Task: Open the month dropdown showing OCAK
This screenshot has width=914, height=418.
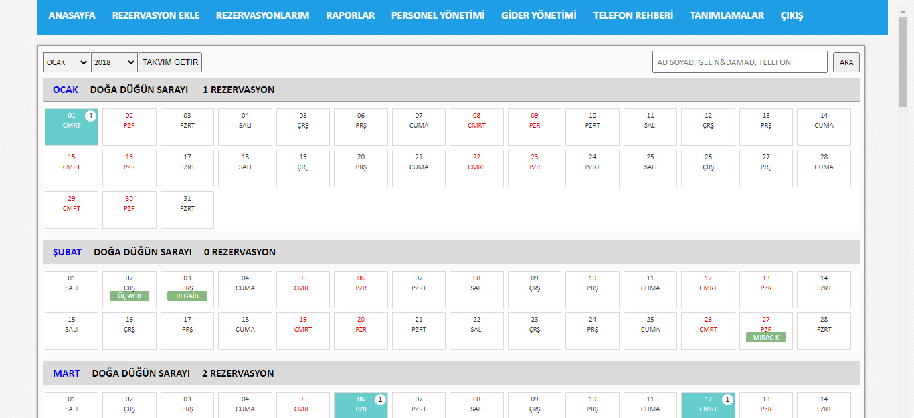Action: coord(67,62)
